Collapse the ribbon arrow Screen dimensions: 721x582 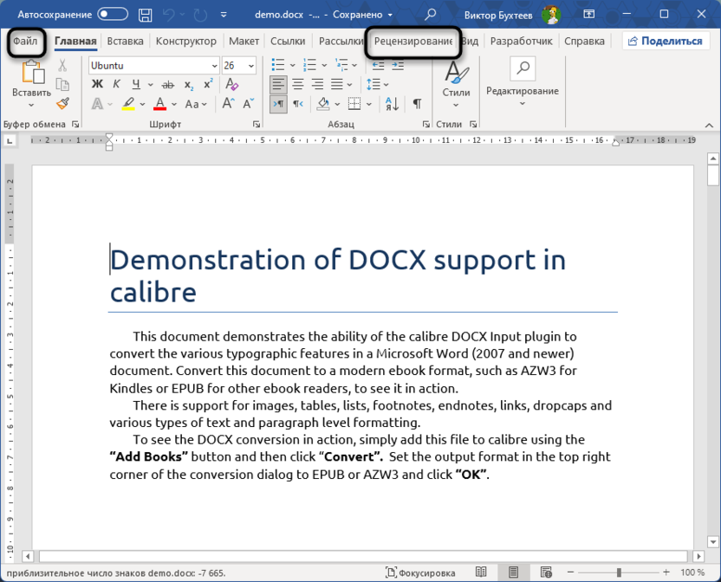(709, 125)
